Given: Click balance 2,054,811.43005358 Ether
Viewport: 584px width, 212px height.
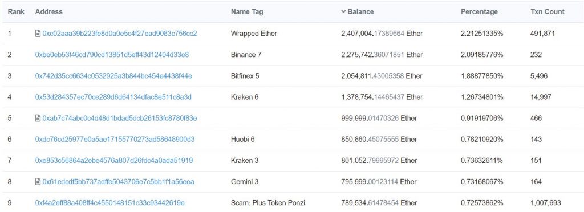Looking at the screenshot, I should tap(382, 76).
